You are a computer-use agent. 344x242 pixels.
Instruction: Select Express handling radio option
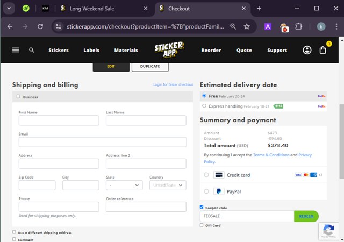click(204, 106)
